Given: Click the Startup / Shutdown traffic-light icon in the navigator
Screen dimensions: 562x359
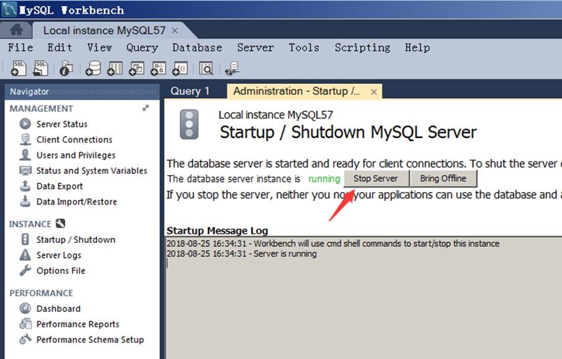Looking at the screenshot, I should point(25,239).
